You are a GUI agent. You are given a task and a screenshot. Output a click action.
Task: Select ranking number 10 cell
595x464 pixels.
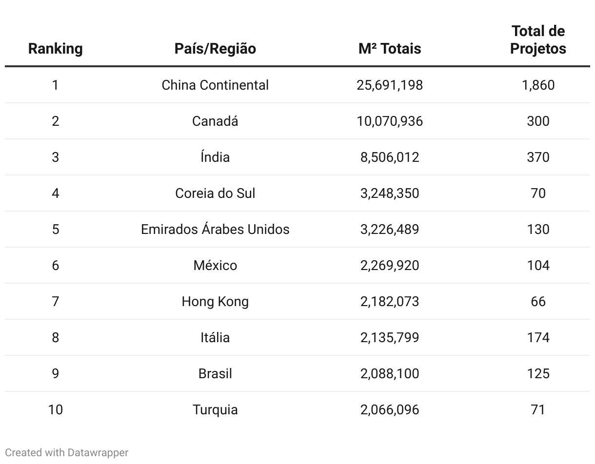tap(55, 409)
